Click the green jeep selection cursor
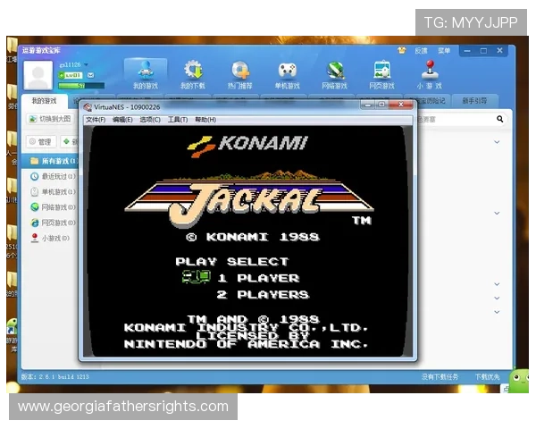 pos(197,277)
